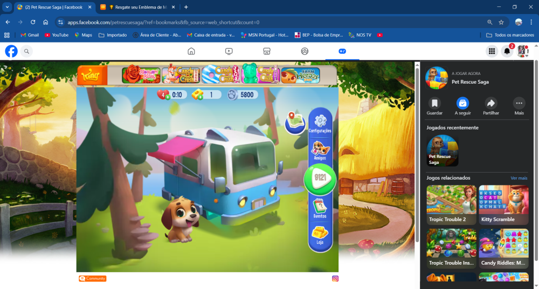Open Tropic Trouble 2 game card
The width and height of the screenshot is (539, 289).
pyautogui.click(x=451, y=205)
